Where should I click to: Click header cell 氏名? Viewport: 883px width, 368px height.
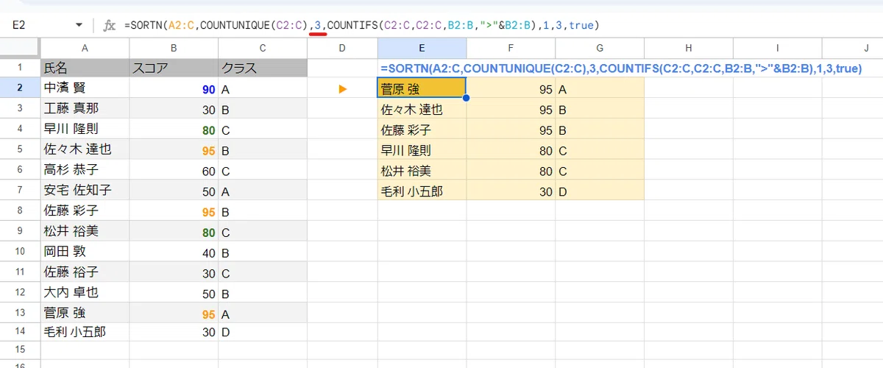(x=85, y=68)
